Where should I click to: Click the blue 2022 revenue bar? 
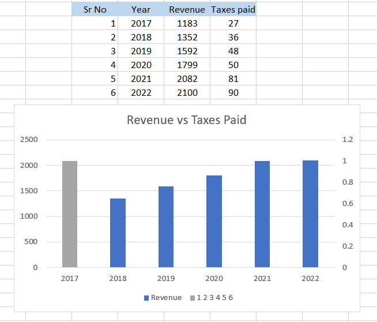tap(310, 214)
